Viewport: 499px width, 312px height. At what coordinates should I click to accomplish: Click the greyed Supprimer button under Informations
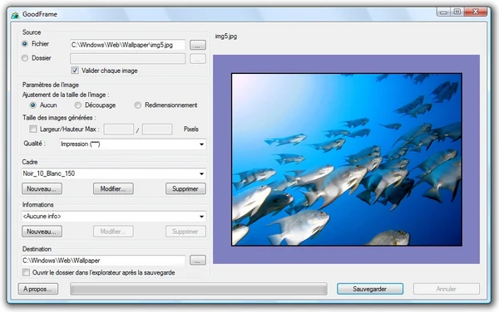pos(185,232)
